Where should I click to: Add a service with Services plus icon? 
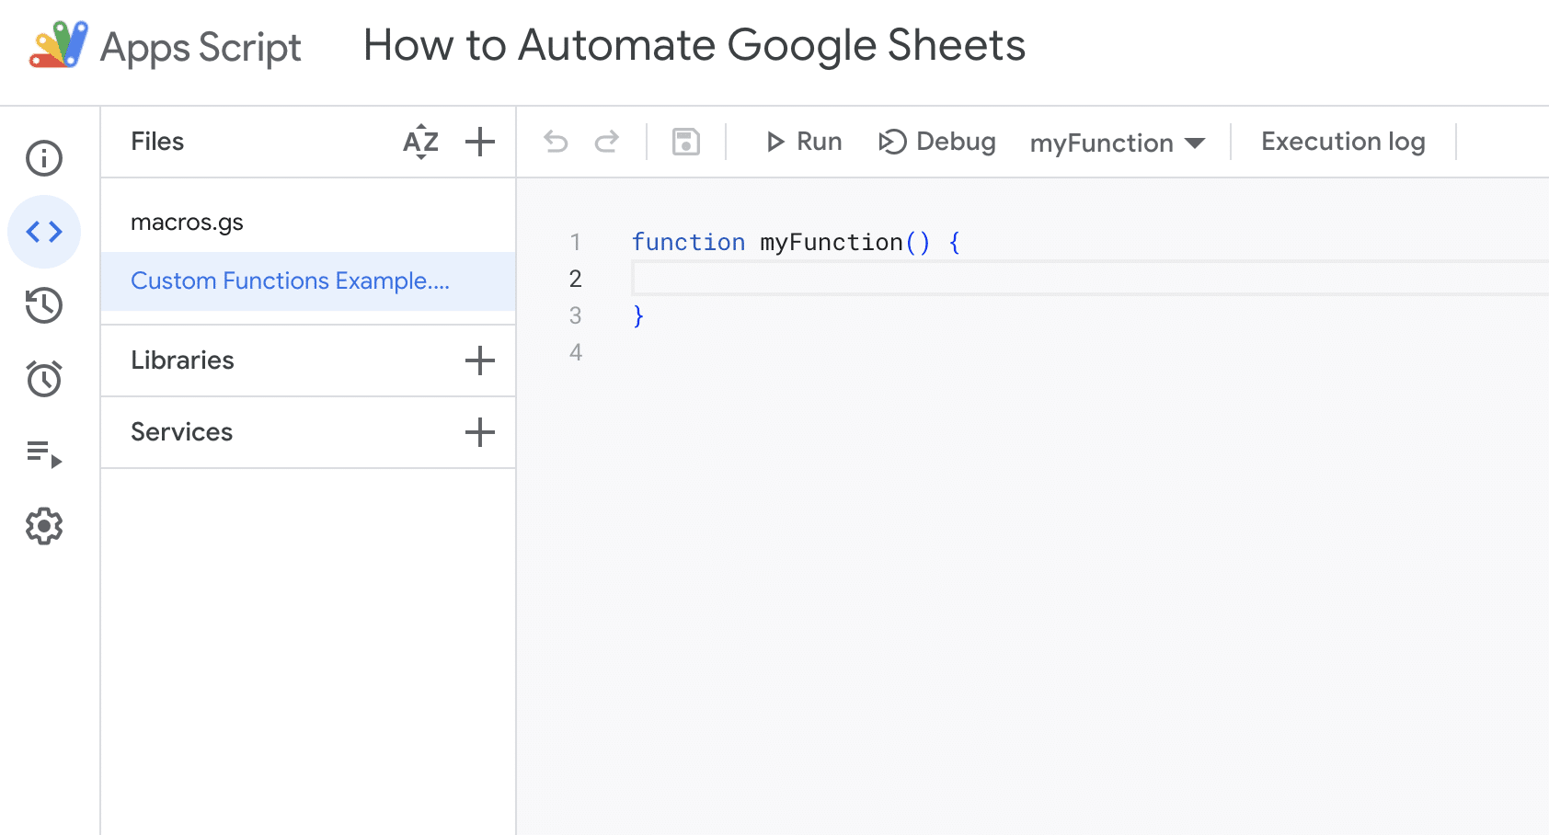[x=480, y=432]
